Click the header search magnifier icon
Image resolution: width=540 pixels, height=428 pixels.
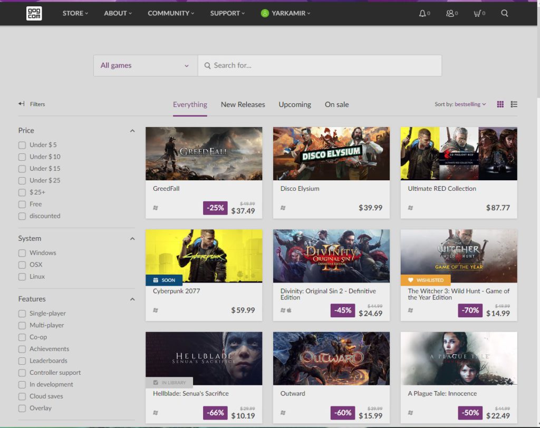point(505,13)
